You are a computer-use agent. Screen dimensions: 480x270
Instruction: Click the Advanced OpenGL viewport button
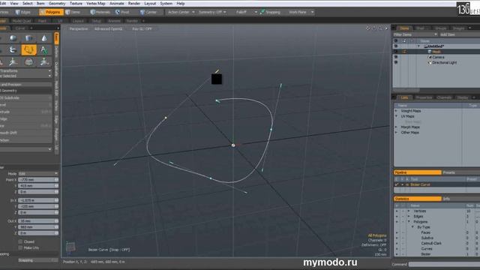coord(108,28)
